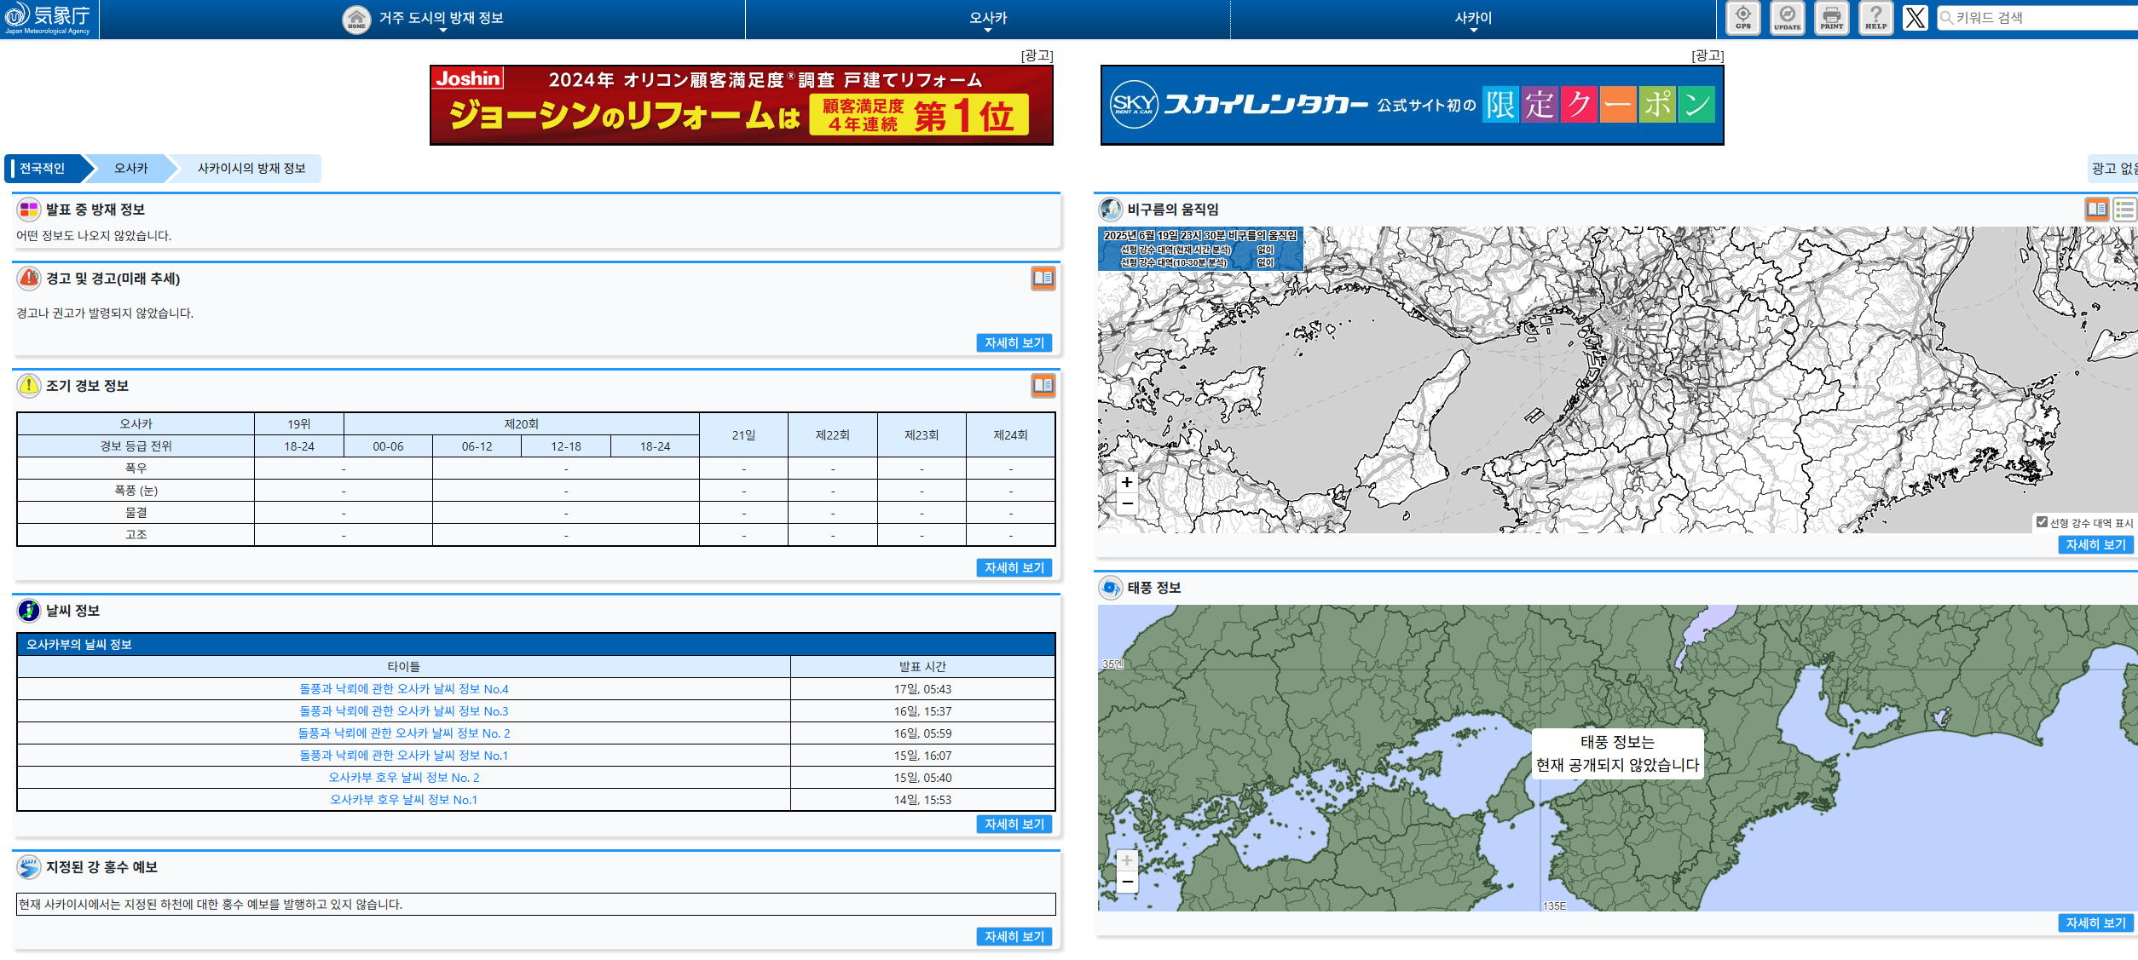Select the 전국적인 breadcrumb tab

pyautogui.click(x=43, y=169)
